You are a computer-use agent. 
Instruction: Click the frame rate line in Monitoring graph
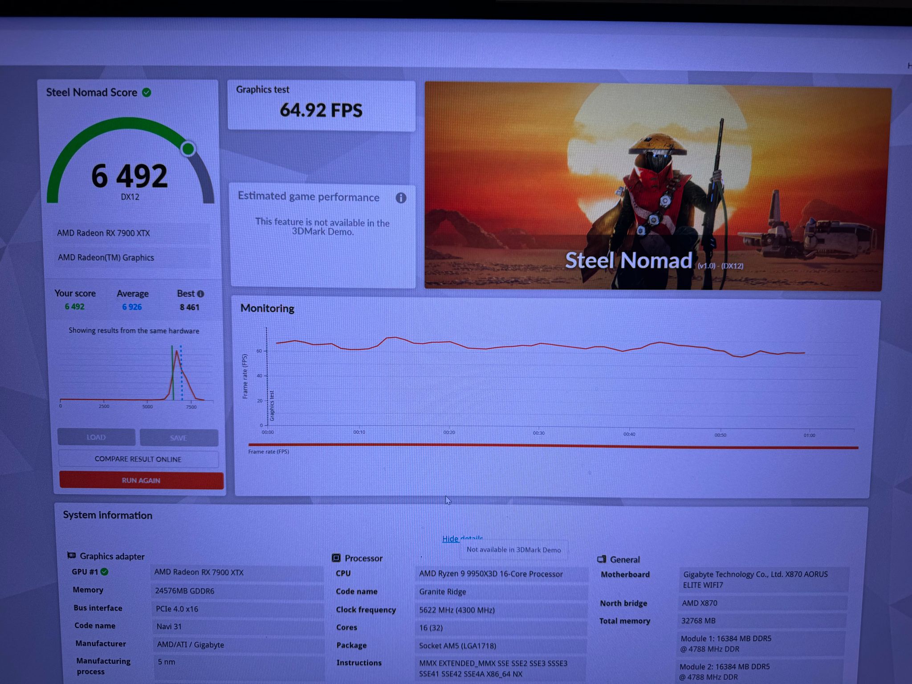pos(540,346)
